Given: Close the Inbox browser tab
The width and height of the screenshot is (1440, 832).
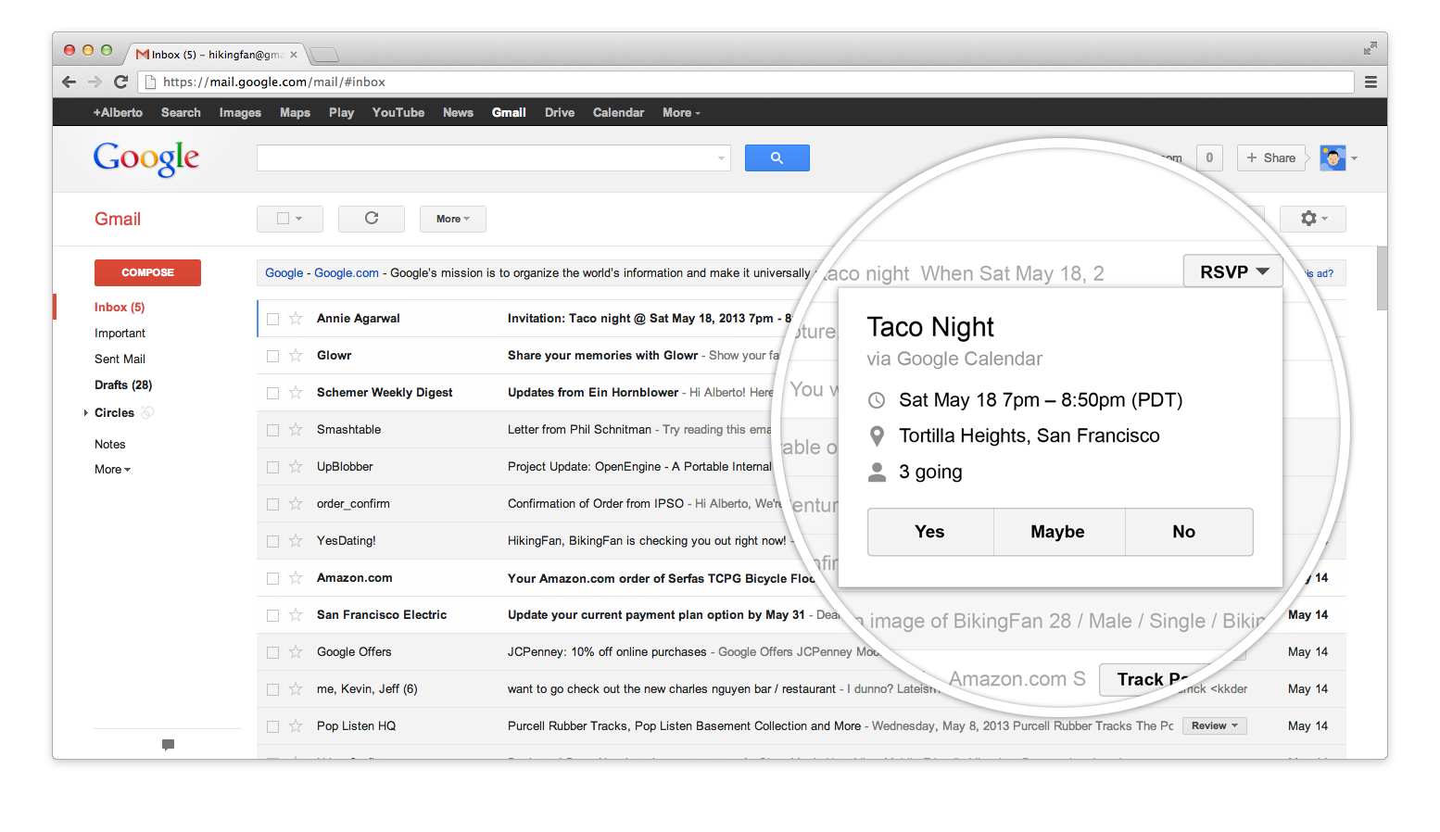Looking at the screenshot, I should [294, 55].
